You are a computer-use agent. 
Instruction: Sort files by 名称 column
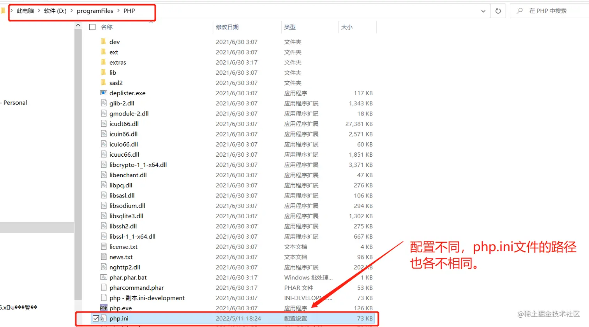coord(107,27)
